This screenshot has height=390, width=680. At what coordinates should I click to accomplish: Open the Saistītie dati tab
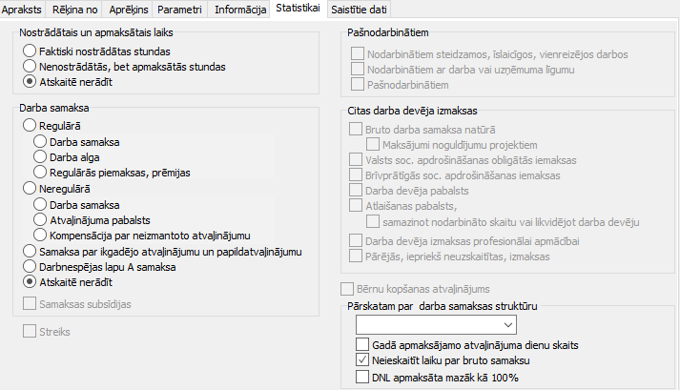tap(358, 10)
